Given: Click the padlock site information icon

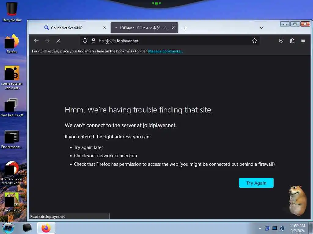Looking at the screenshot, I should (x=94, y=41).
